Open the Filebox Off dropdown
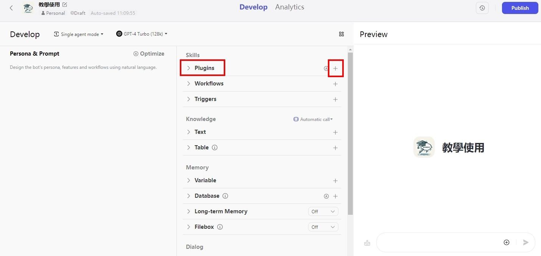The image size is (541, 256). tap(323, 227)
